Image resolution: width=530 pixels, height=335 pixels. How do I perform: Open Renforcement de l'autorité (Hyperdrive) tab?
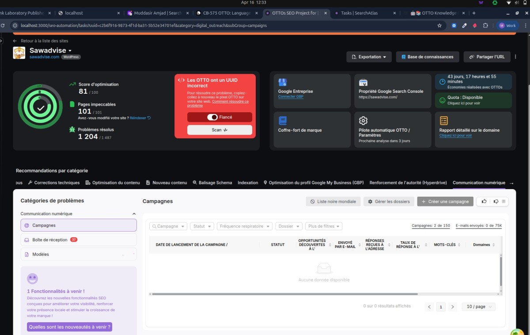click(408, 183)
